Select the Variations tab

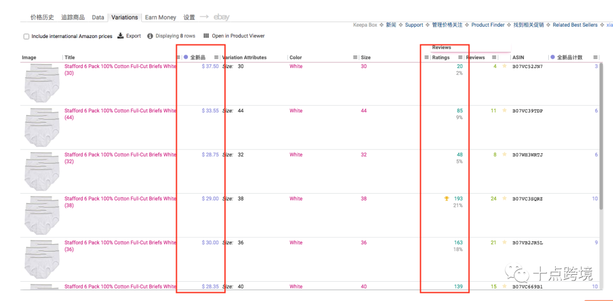coord(124,17)
